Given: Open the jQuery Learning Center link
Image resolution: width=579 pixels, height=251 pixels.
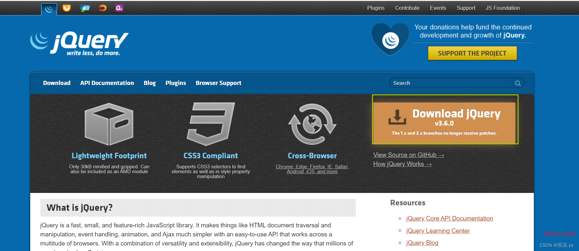Looking at the screenshot, I should coord(438,231).
